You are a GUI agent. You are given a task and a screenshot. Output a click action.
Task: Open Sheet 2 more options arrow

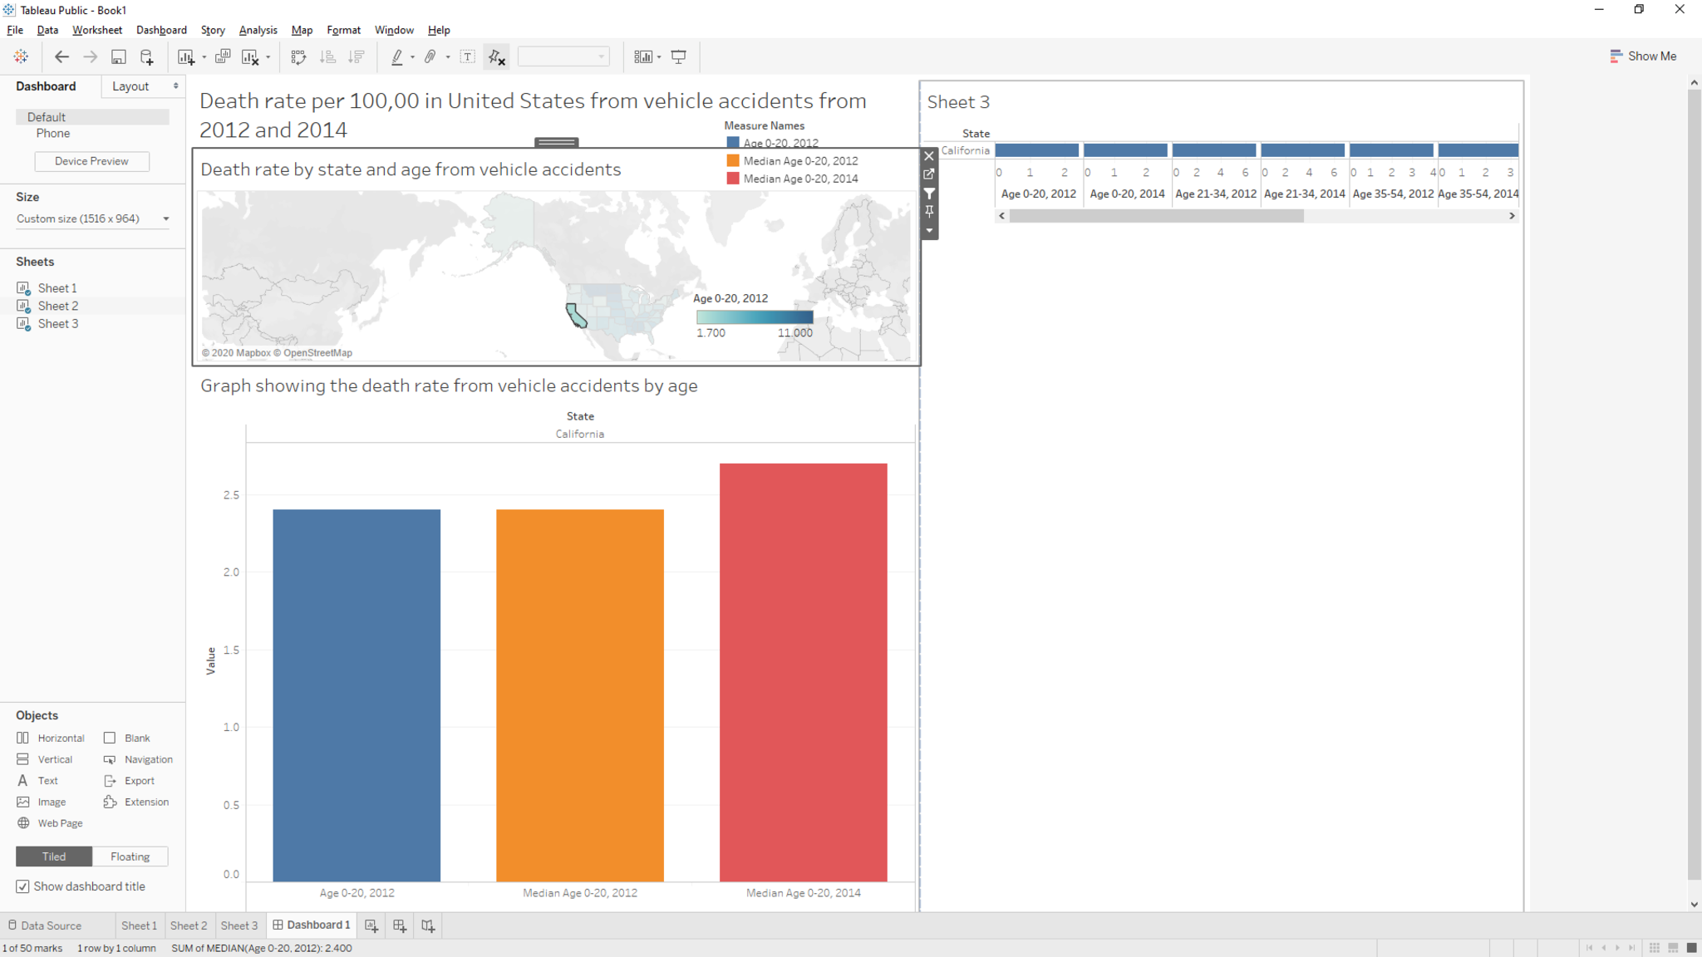point(929,231)
